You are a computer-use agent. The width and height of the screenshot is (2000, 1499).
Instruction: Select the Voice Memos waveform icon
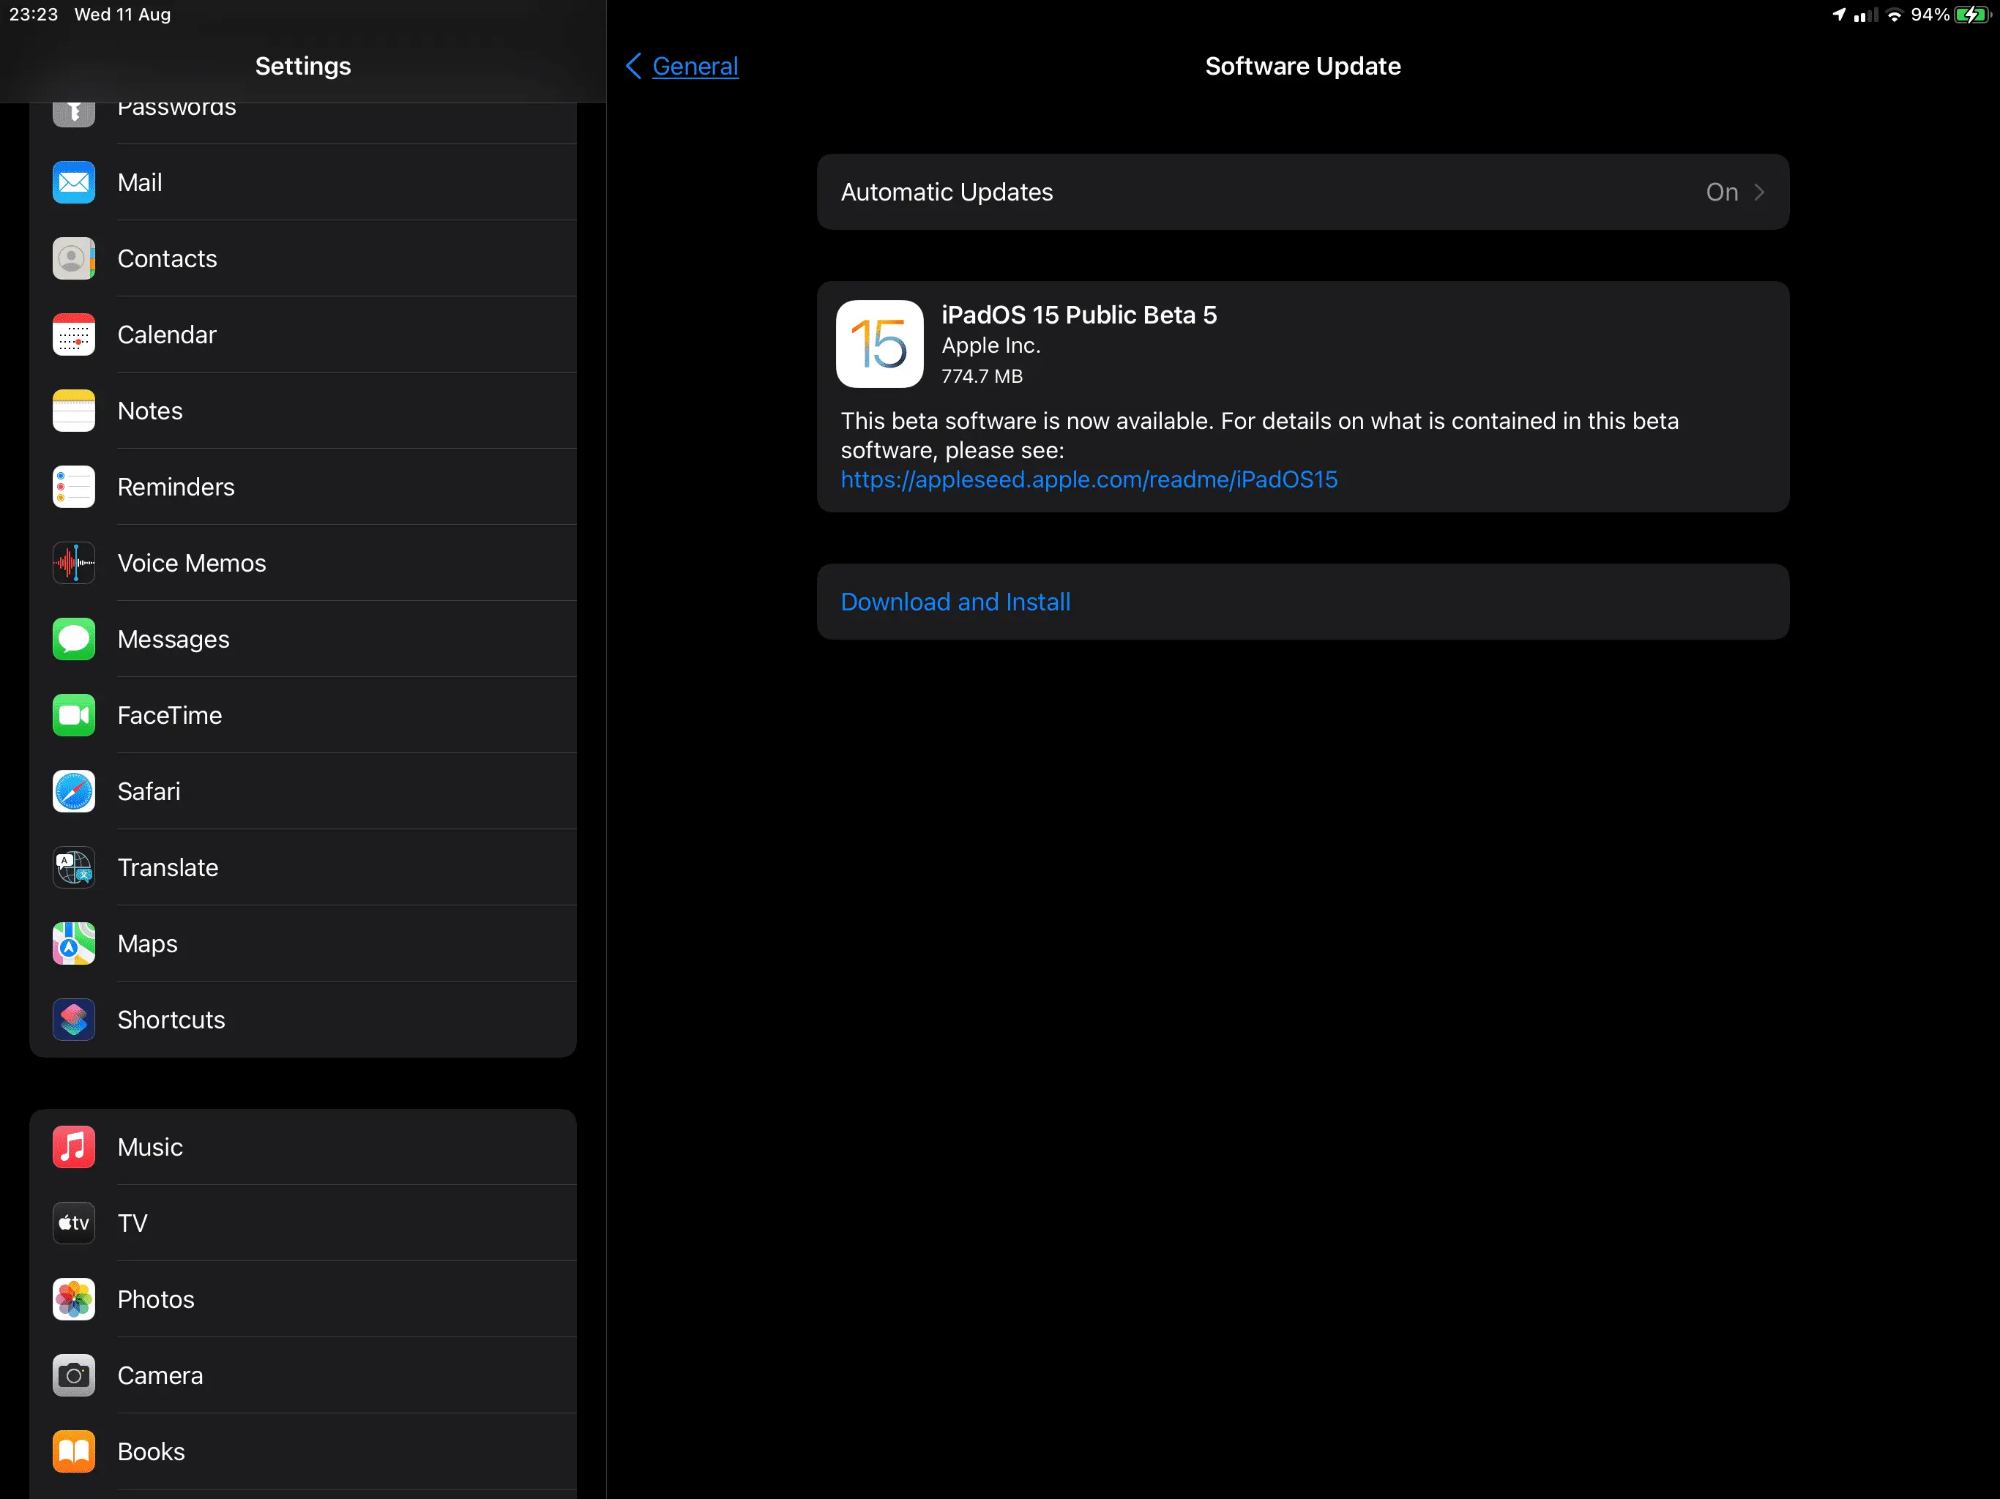(73, 564)
